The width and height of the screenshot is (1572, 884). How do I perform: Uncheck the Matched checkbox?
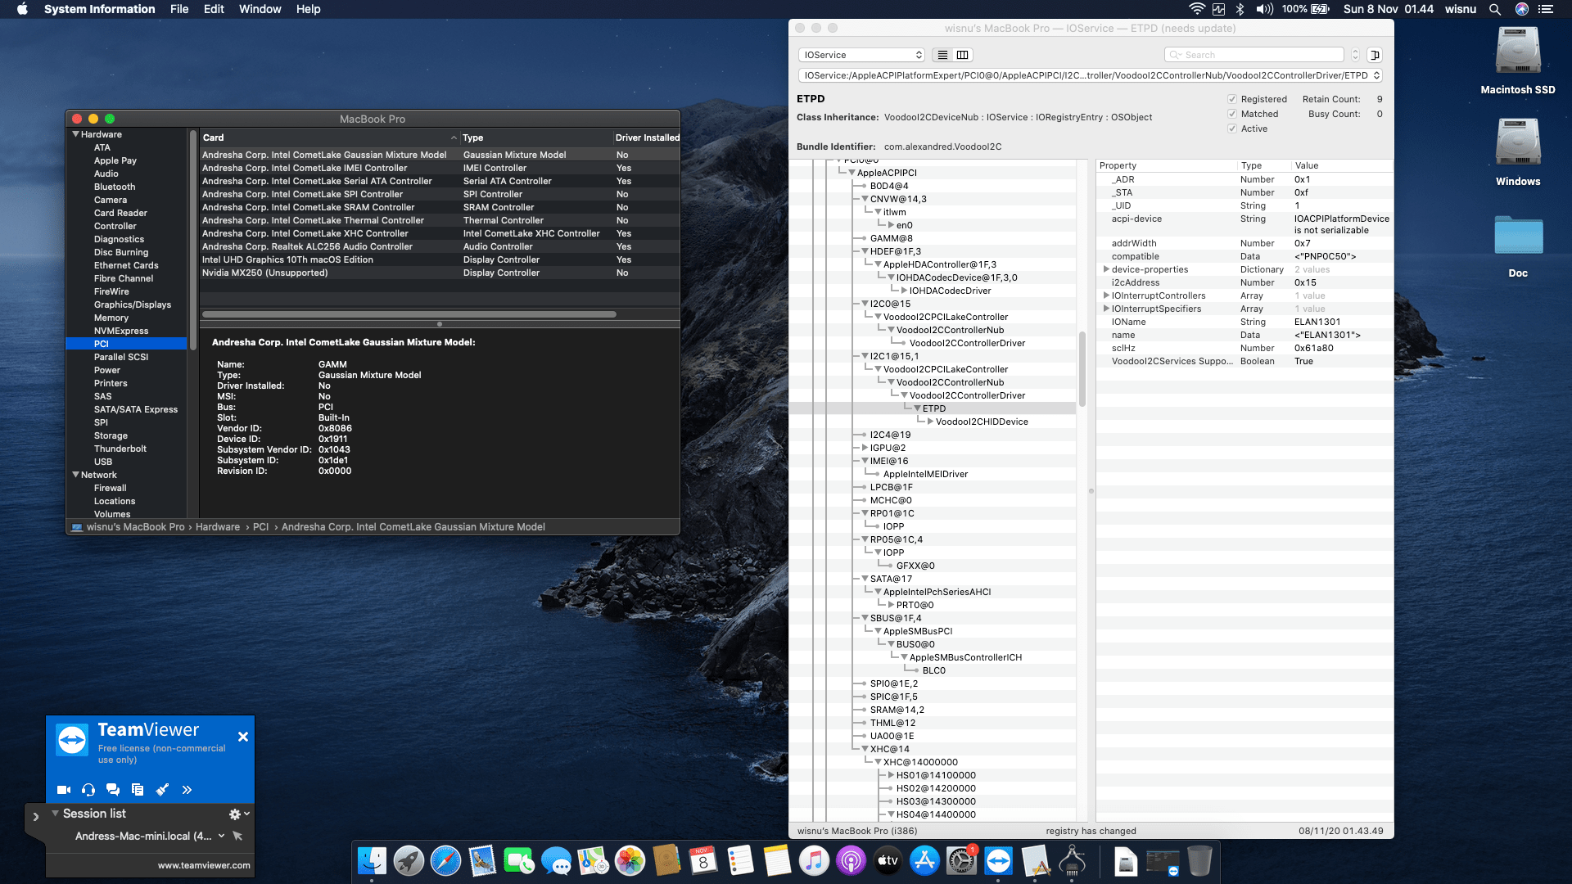(1232, 114)
